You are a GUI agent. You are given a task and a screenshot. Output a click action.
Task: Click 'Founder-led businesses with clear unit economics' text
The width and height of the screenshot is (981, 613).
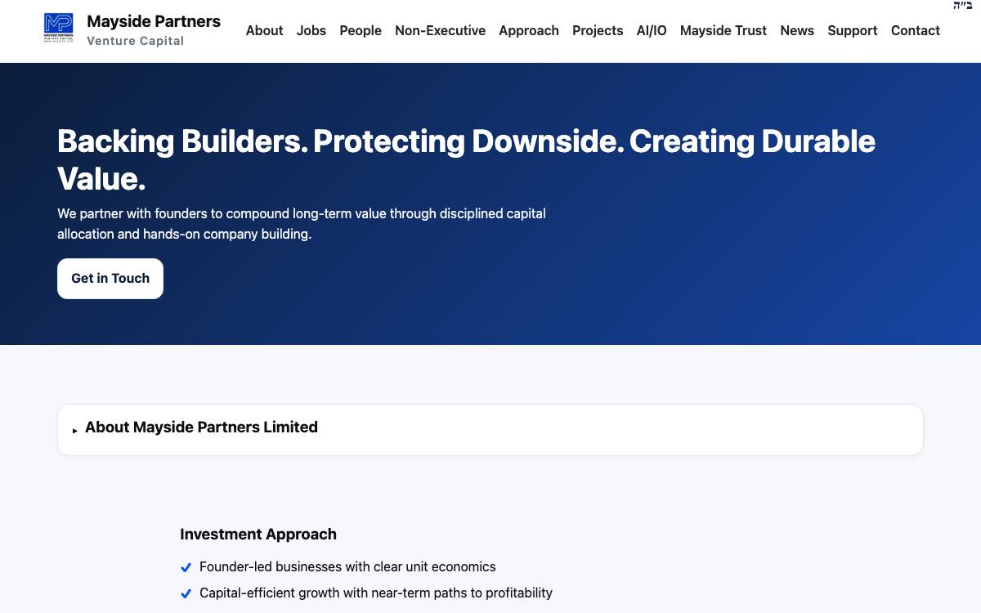click(x=347, y=566)
